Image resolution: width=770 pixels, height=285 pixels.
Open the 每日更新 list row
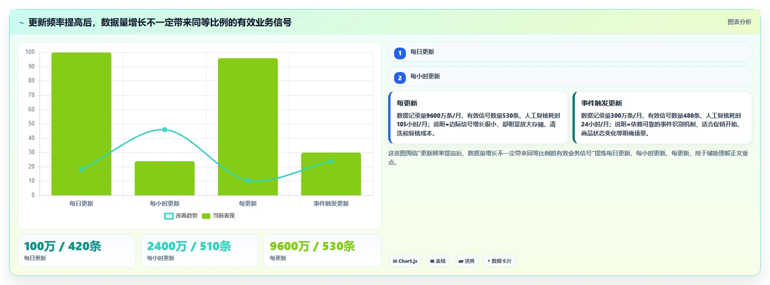(570, 52)
